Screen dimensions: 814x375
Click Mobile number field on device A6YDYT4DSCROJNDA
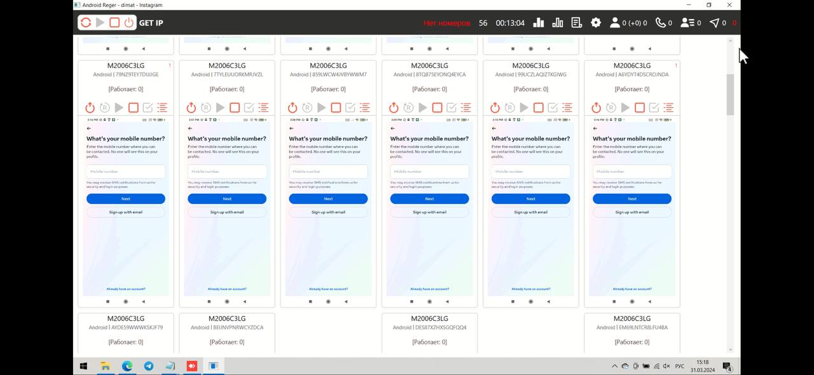[x=632, y=172]
